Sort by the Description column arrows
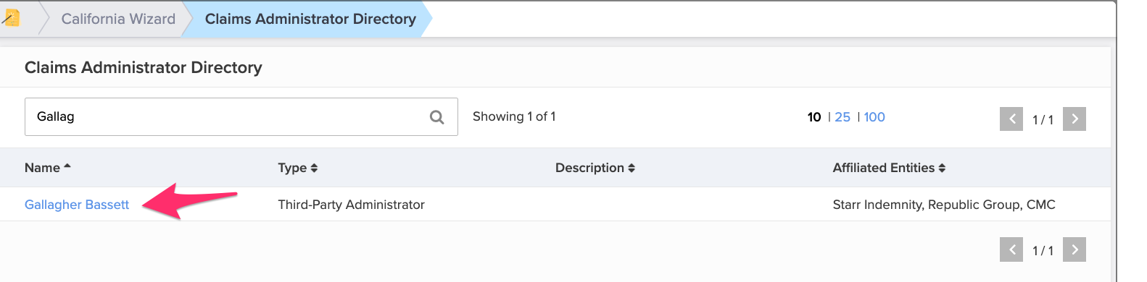Image resolution: width=1147 pixels, height=282 pixels. point(632,168)
